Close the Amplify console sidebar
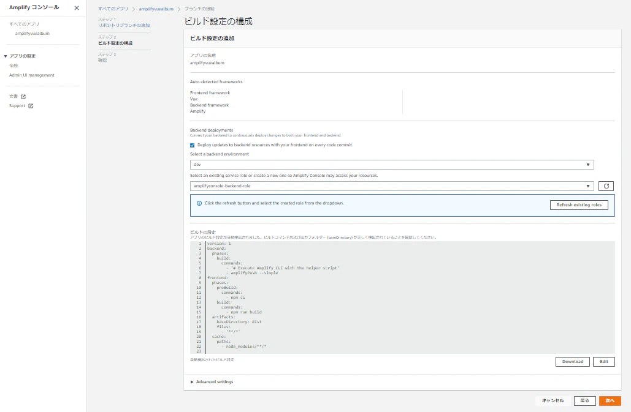631x412 pixels. click(x=77, y=8)
